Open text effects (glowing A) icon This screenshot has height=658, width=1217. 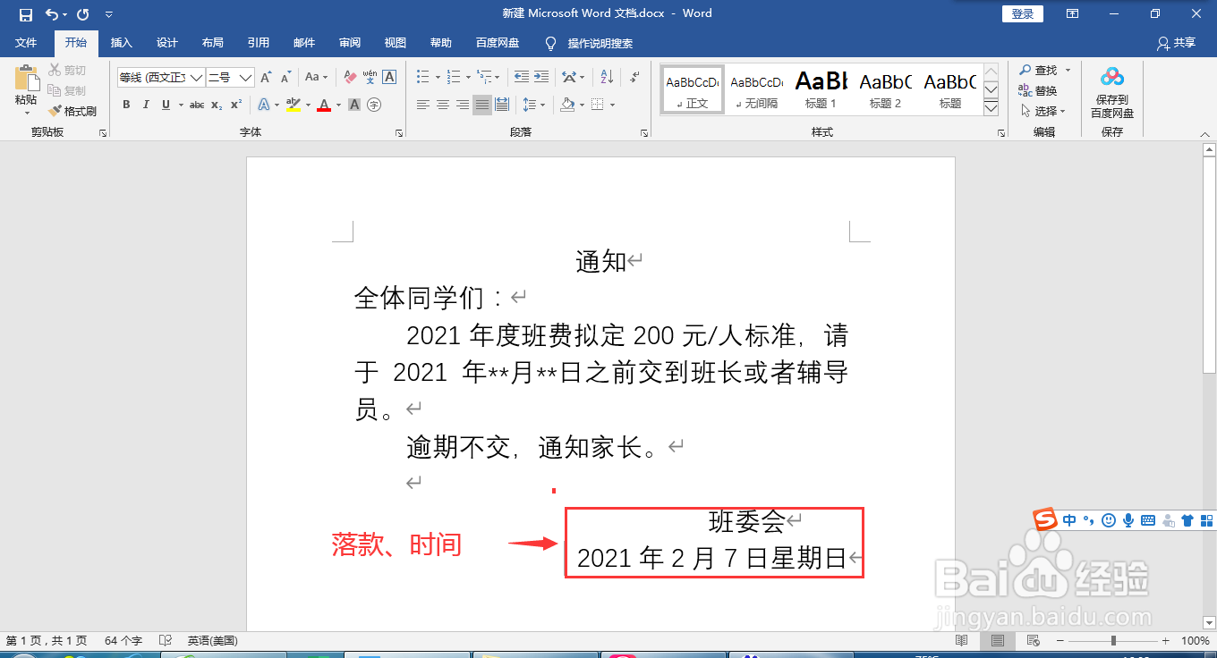point(265,105)
